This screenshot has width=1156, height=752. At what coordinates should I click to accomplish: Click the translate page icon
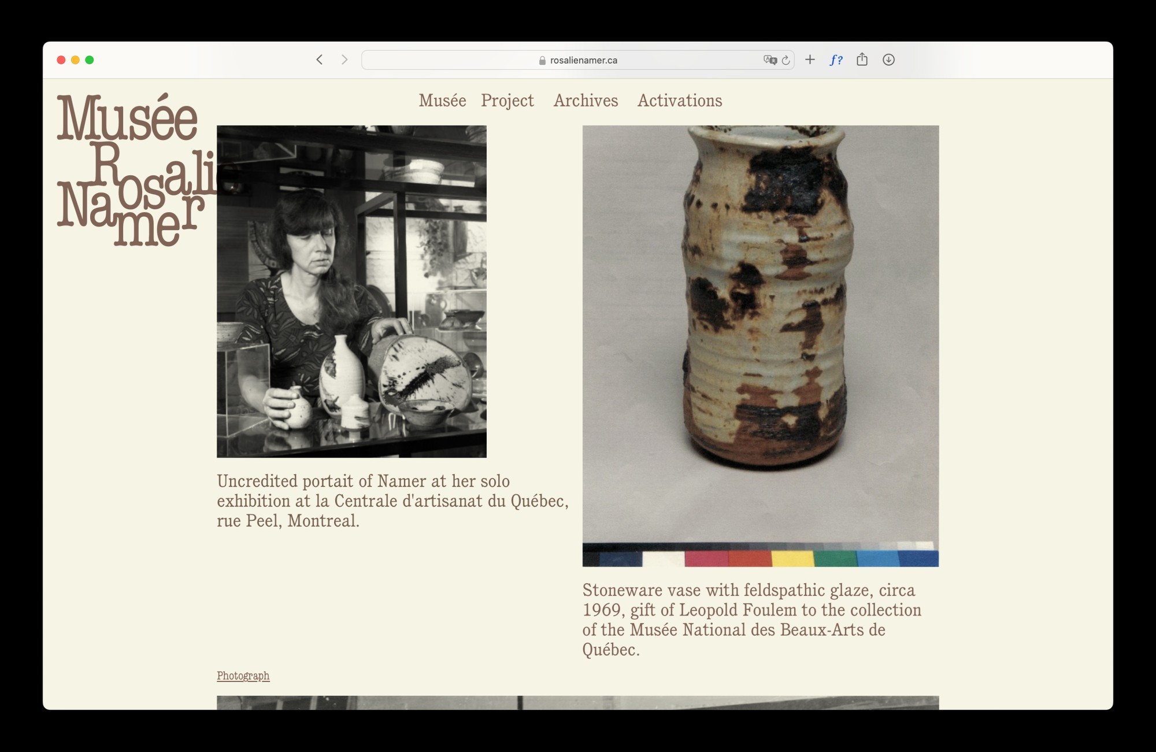click(769, 60)
